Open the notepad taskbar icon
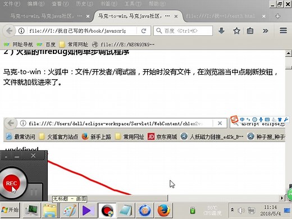This screenshot has height=219, width=292. 126,210
